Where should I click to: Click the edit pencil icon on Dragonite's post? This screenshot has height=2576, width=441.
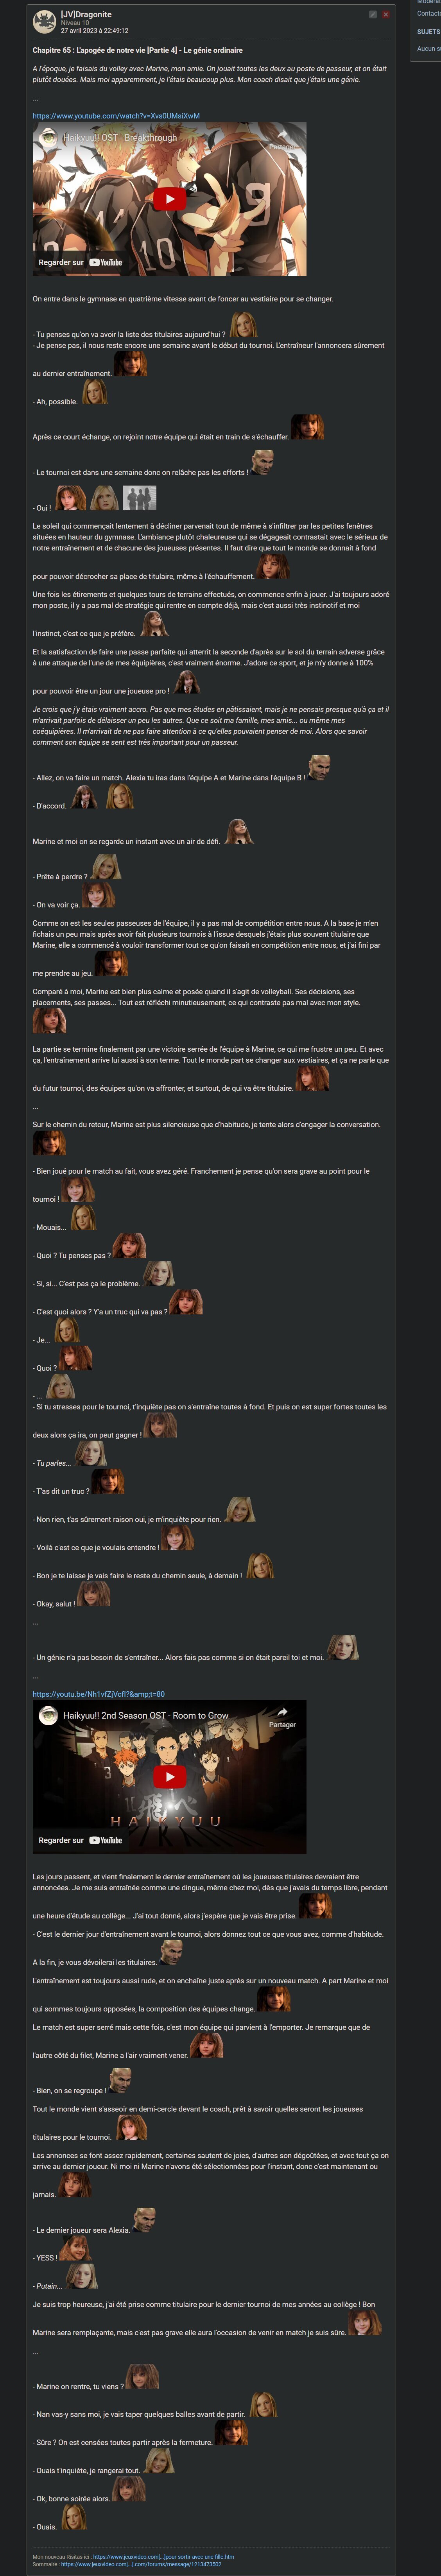click(373, 15)
